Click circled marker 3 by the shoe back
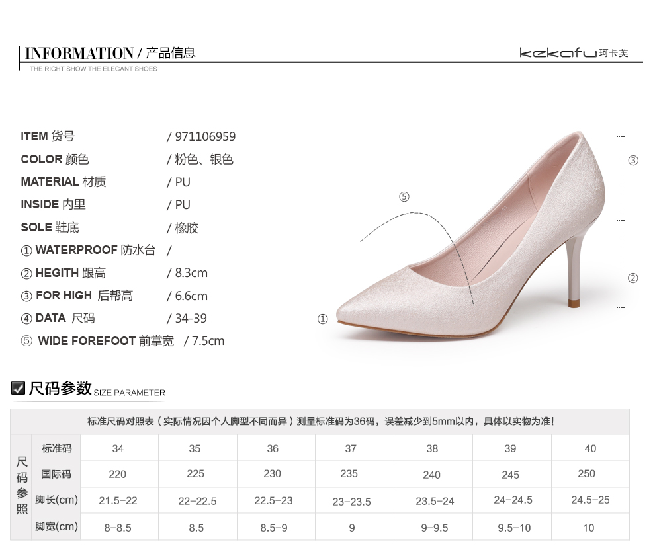The image size is (655, 554). point(633,161)
